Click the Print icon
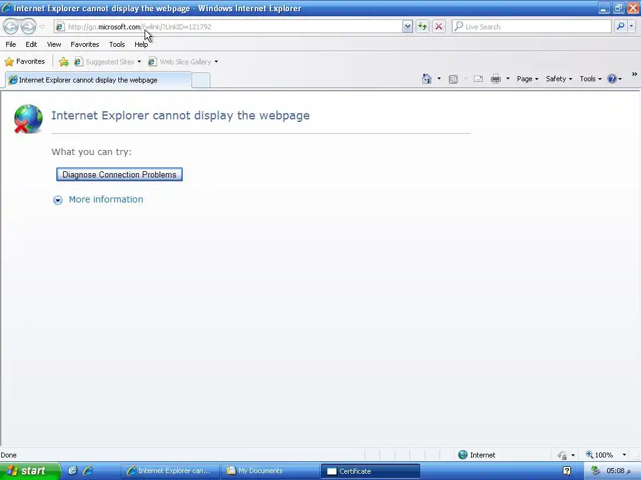The height and width of the screenshot is (480, 641). click(496, 79)
